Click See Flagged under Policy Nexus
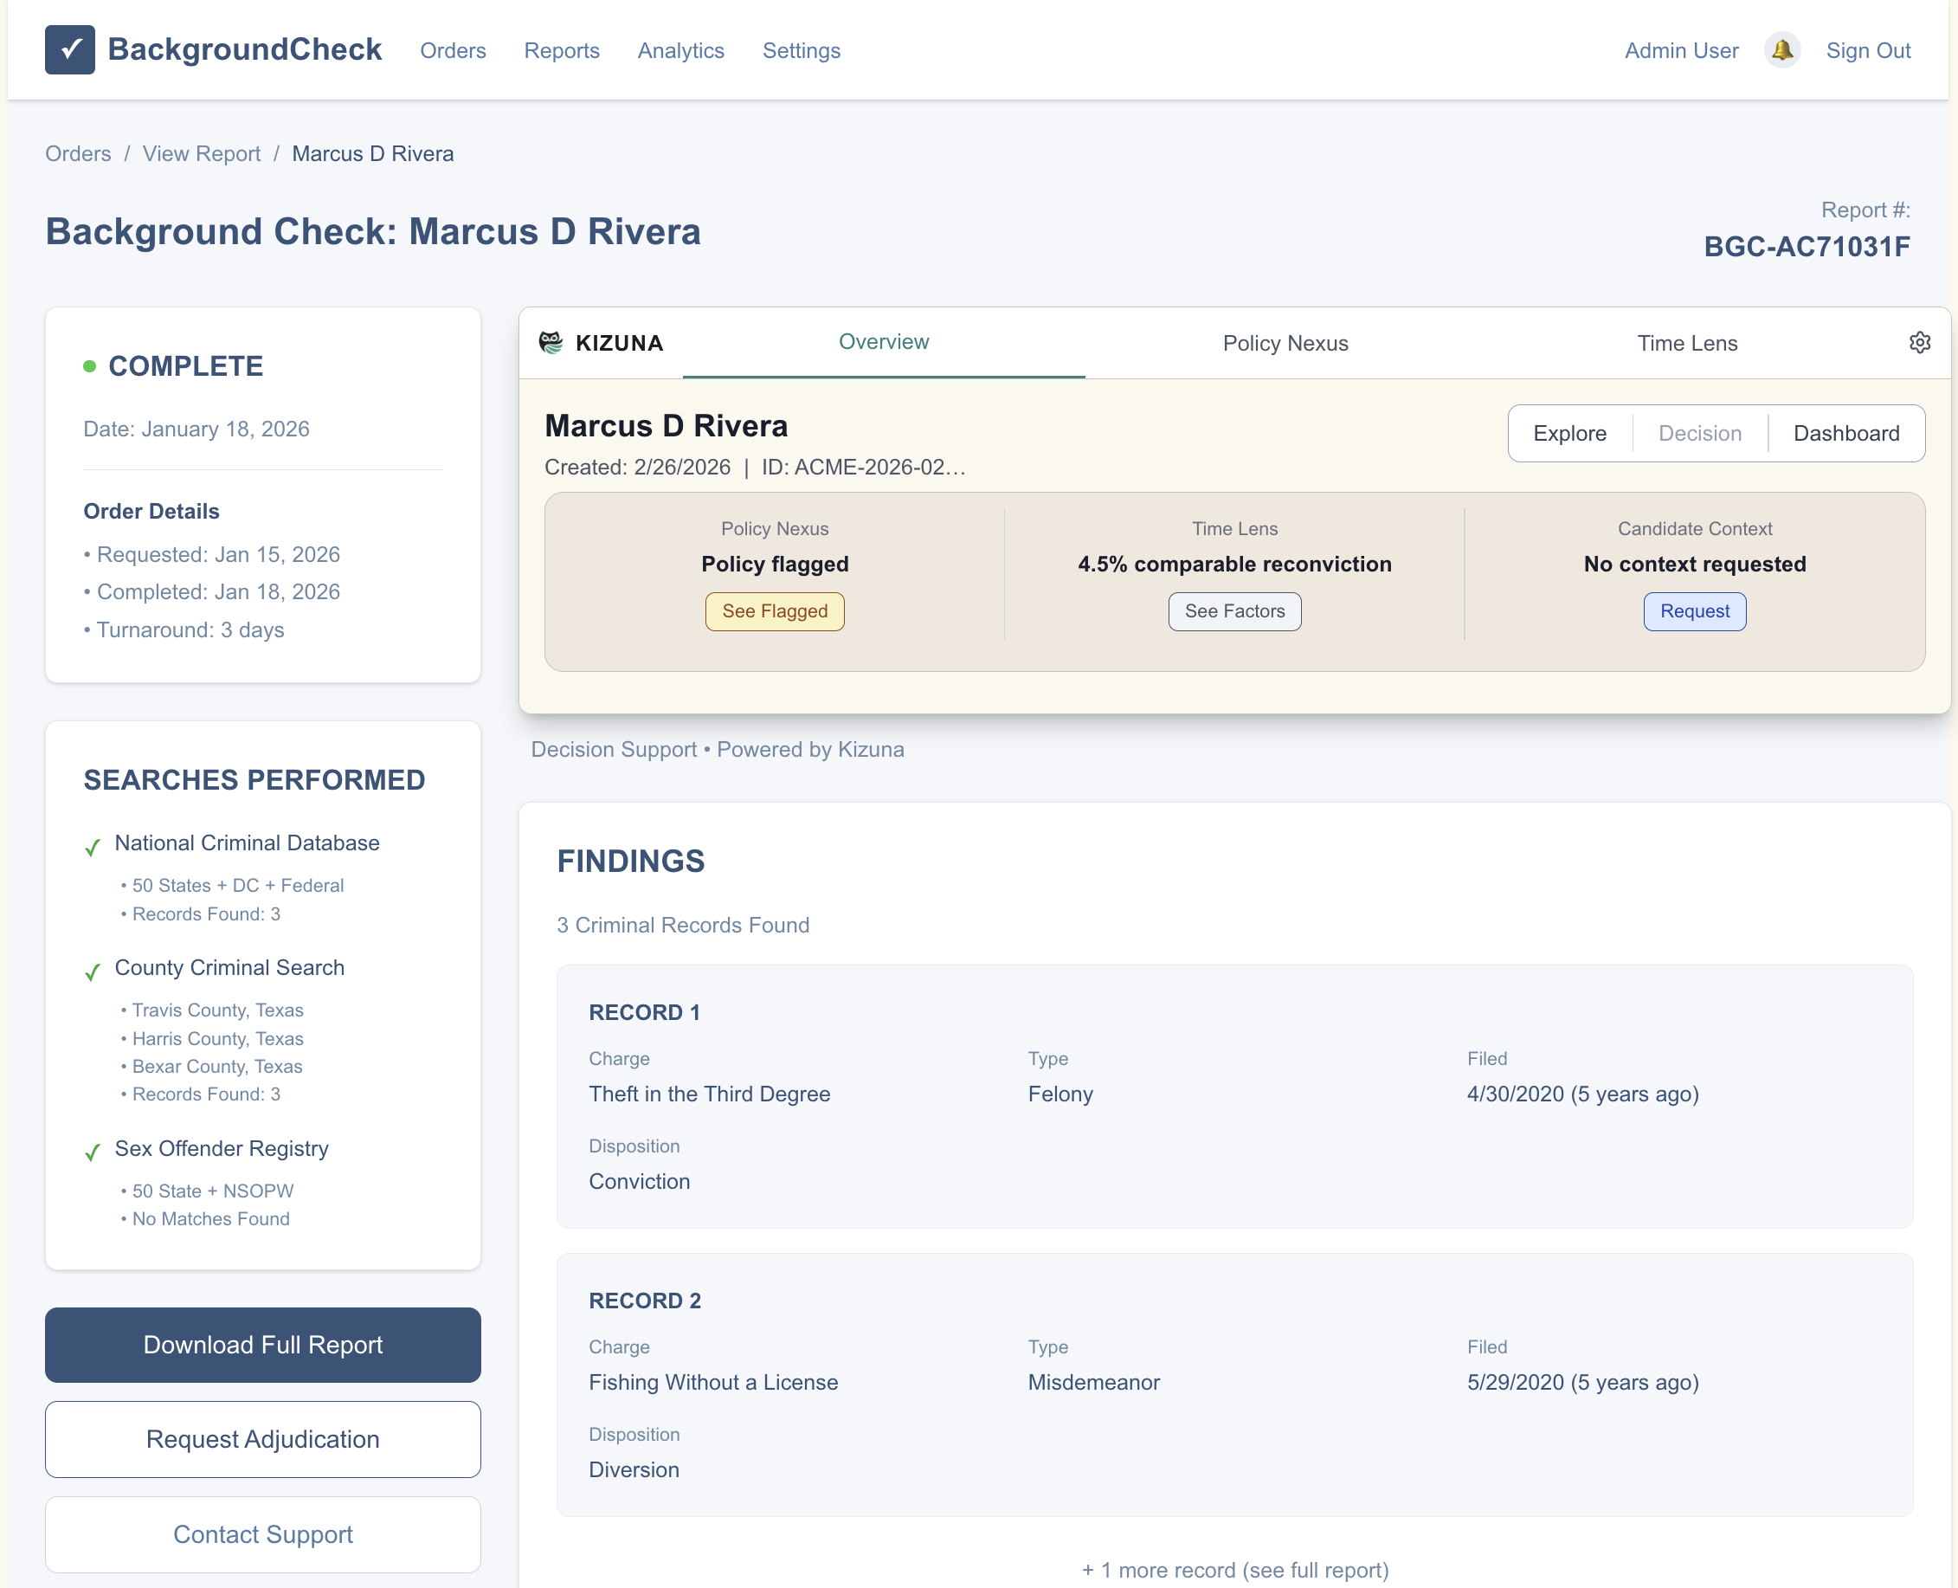Viewport: 1958px width, 1588px height. pos(775,611)
